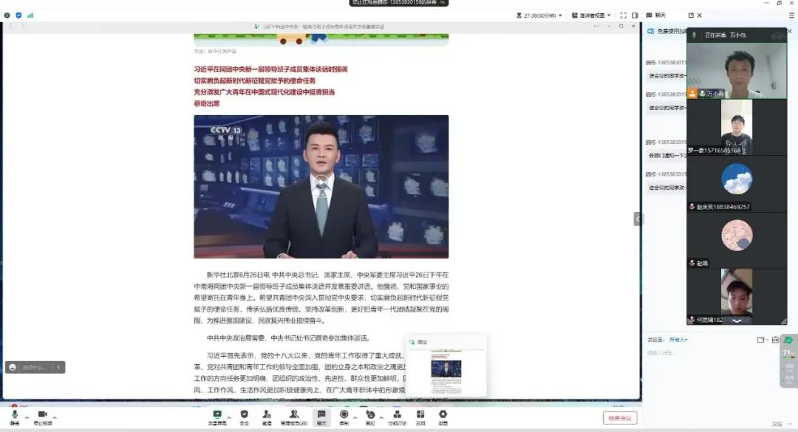Click the End Meeting (结束会议) button
The height and width of the screenshot is (432, 798).
(619, 418)
